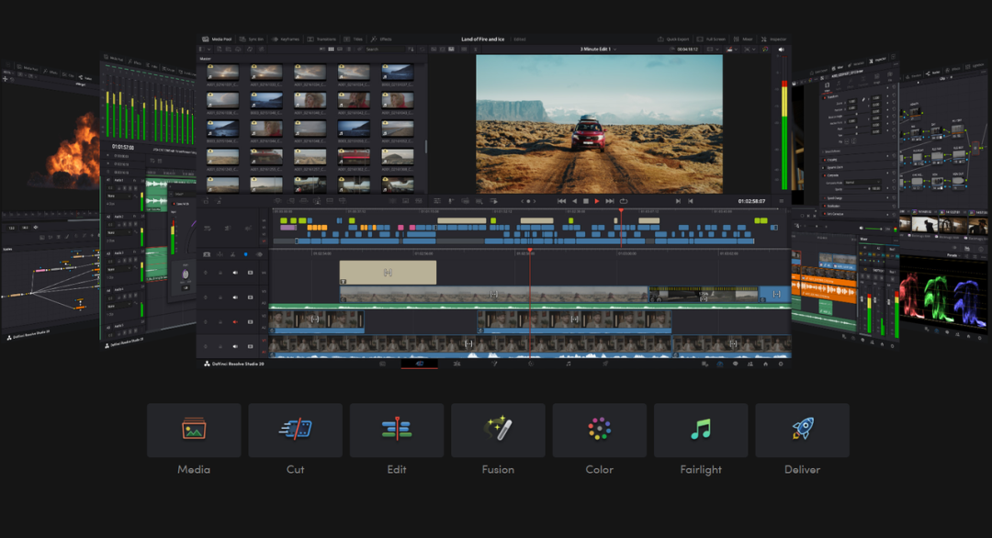Open the Color page button

pos(599,430)
